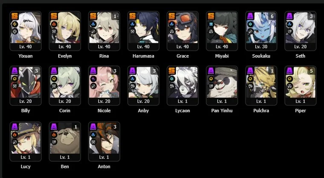Click the S-rank badge on Miyabi
Screen dimensions: 324x178
(x=211, y=16)
